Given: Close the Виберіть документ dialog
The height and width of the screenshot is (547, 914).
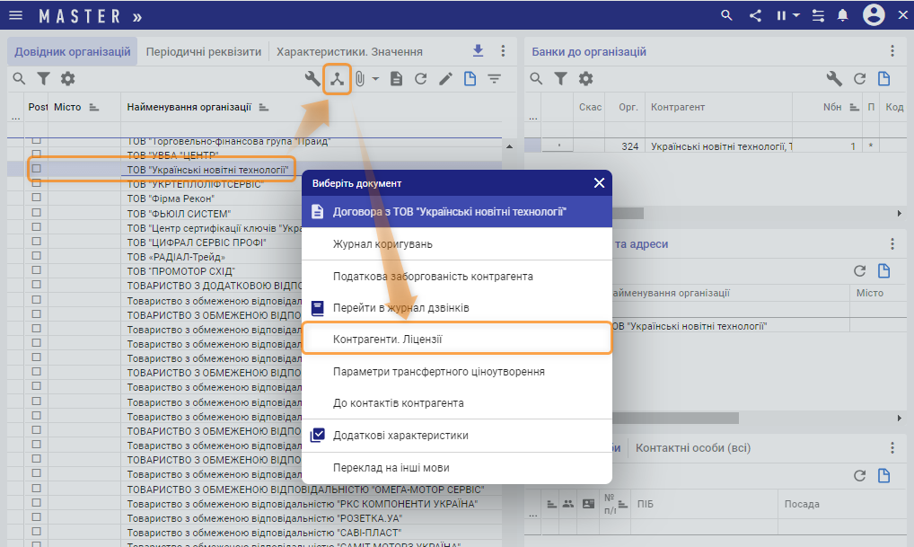Looking at the screenshot, I should pos(599,183).
